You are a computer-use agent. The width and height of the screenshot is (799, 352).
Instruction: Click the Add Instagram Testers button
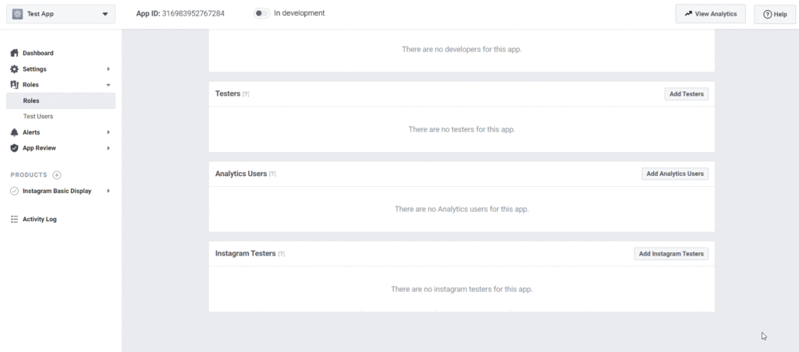[x=671, y=254]
